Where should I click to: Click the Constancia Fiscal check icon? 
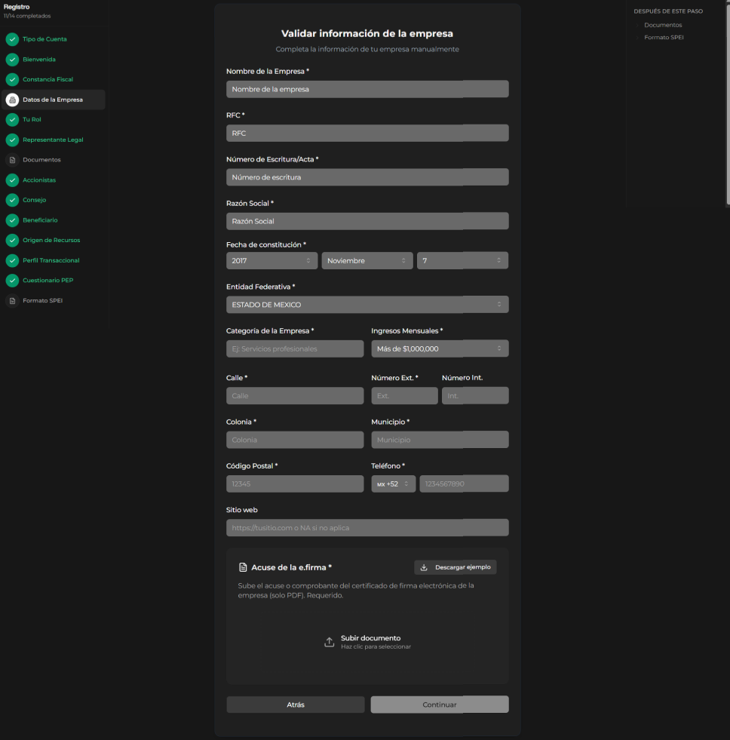point(12,79)
